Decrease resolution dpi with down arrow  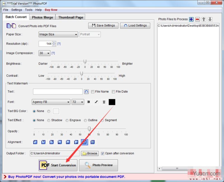[x=54, y=45]
